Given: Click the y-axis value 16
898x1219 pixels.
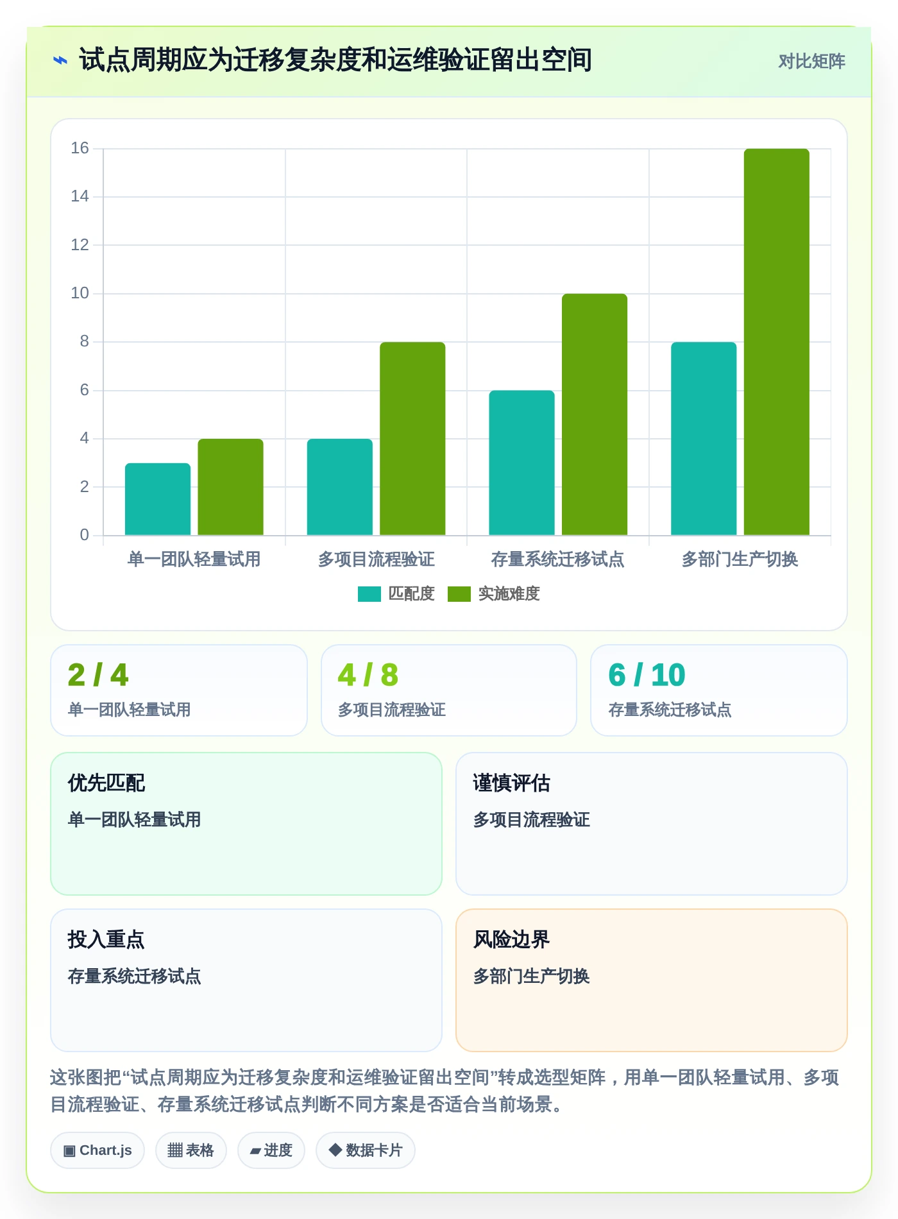Looking at the screenshot, I should click(80, 148).
